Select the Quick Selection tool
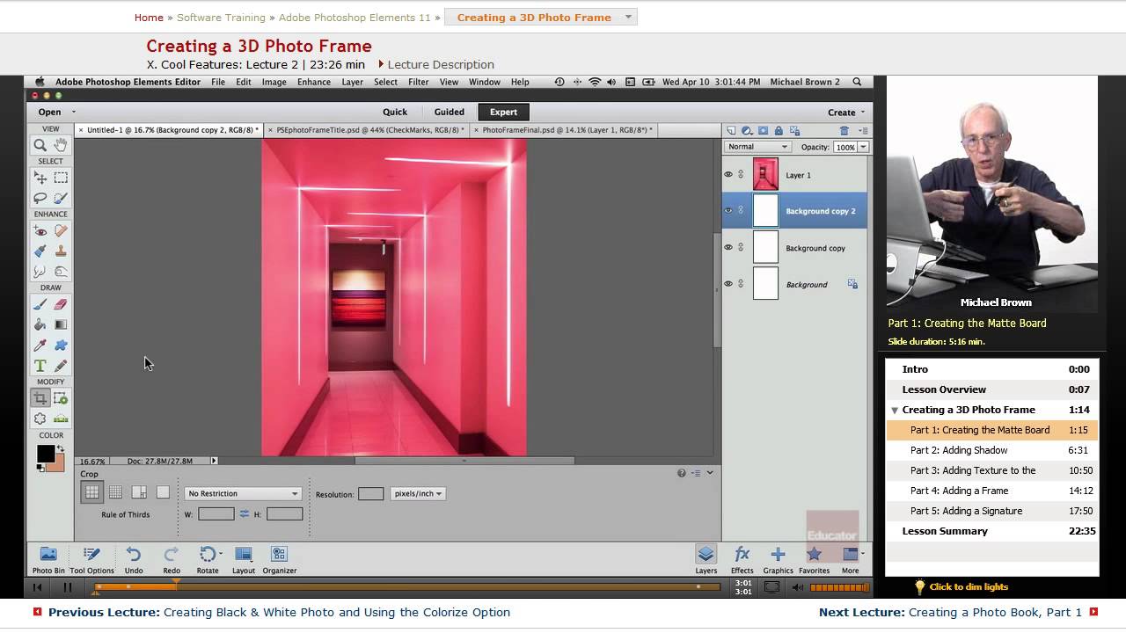The width and height of the screenshot is (1126, 633). (x=61, y=198)
